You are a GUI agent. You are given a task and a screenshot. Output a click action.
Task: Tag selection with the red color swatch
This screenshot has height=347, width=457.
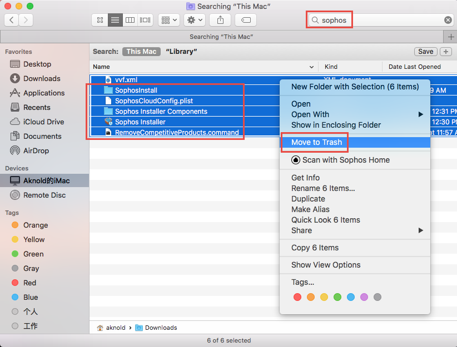[297, 297]
